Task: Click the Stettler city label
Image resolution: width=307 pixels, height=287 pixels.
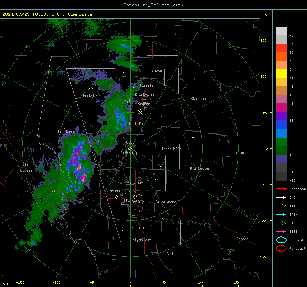Action: tap(199, 99)
